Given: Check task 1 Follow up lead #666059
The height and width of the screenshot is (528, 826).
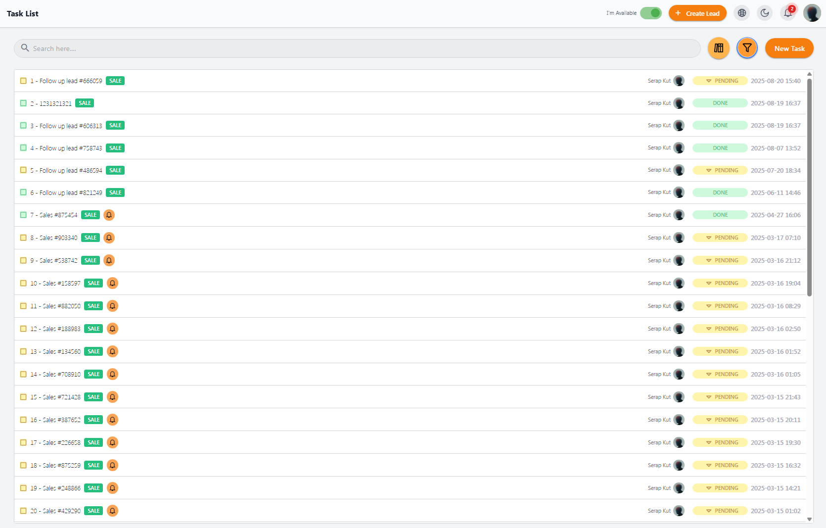Looking at the screenshot, I should point(23,81).
